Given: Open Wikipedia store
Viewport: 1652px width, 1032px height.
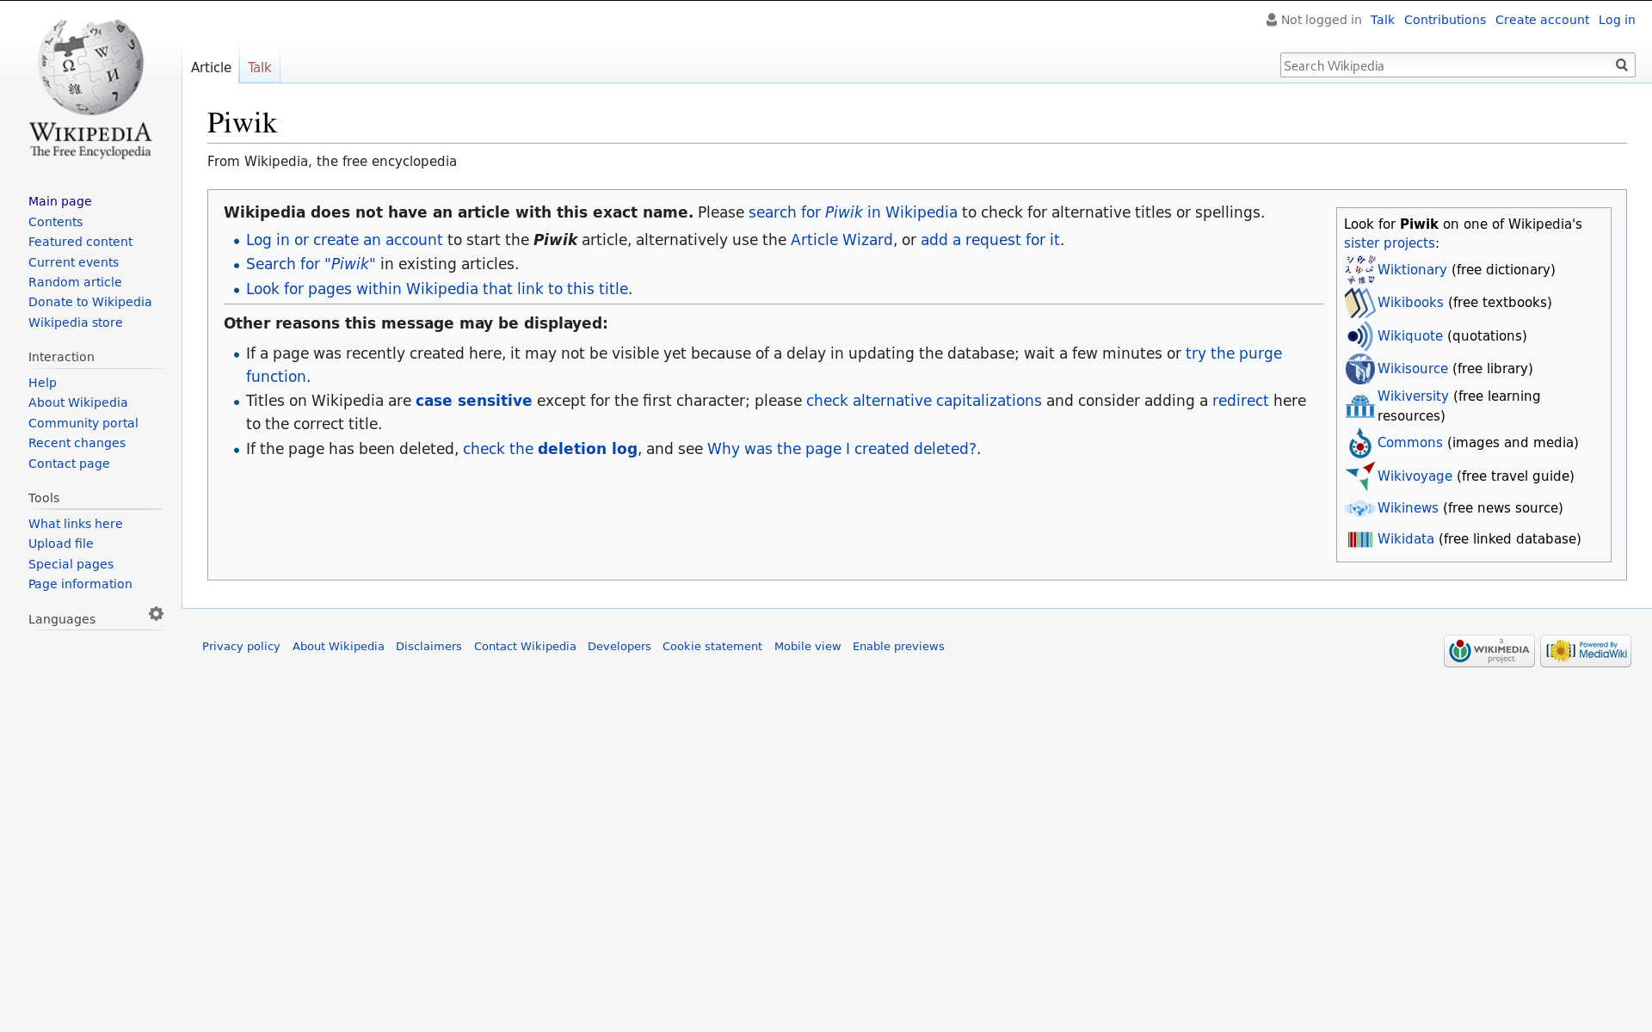Looking at the screenshot, I should 75,322.
